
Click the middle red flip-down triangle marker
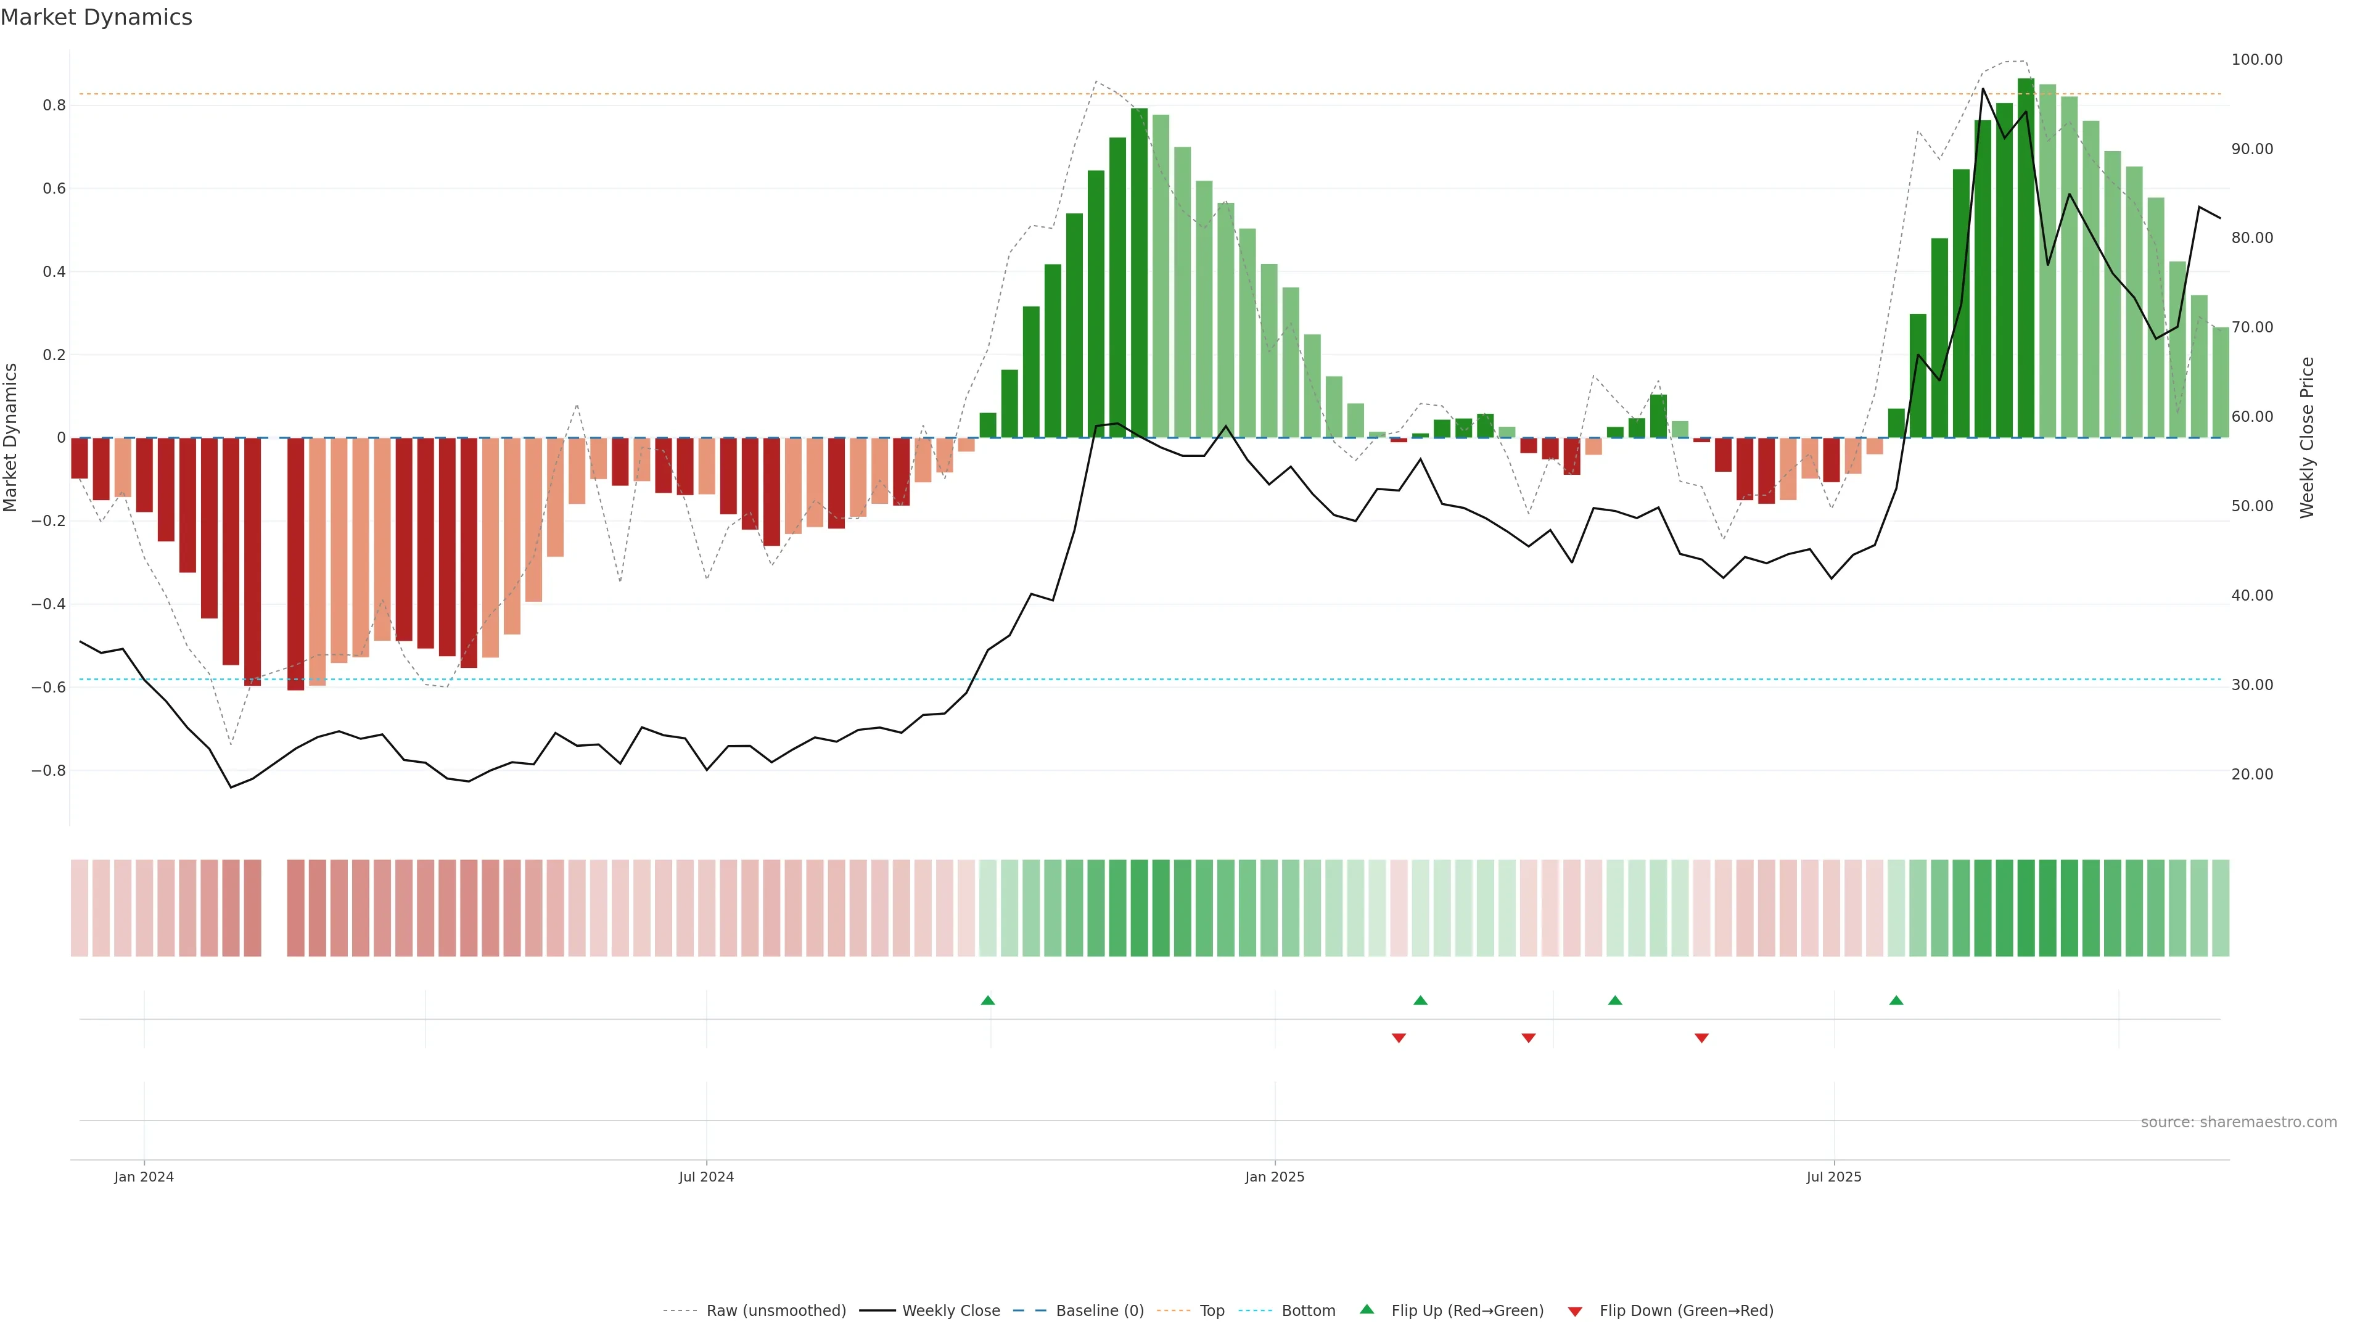pyautogui.click(x=1528, y=1038)
